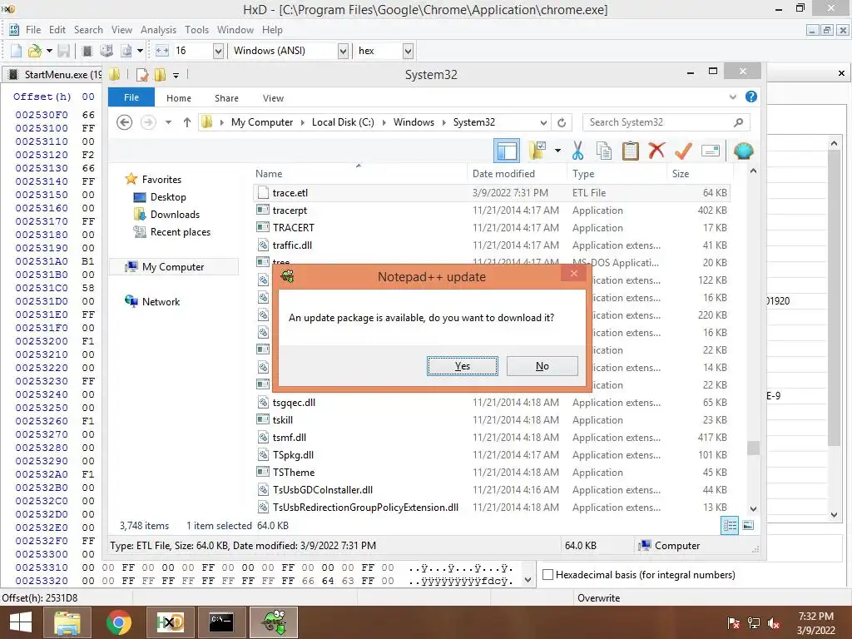This screenshot has height=639, width=852.
Task: Open the HxD File menu
Action: [33, 30]
